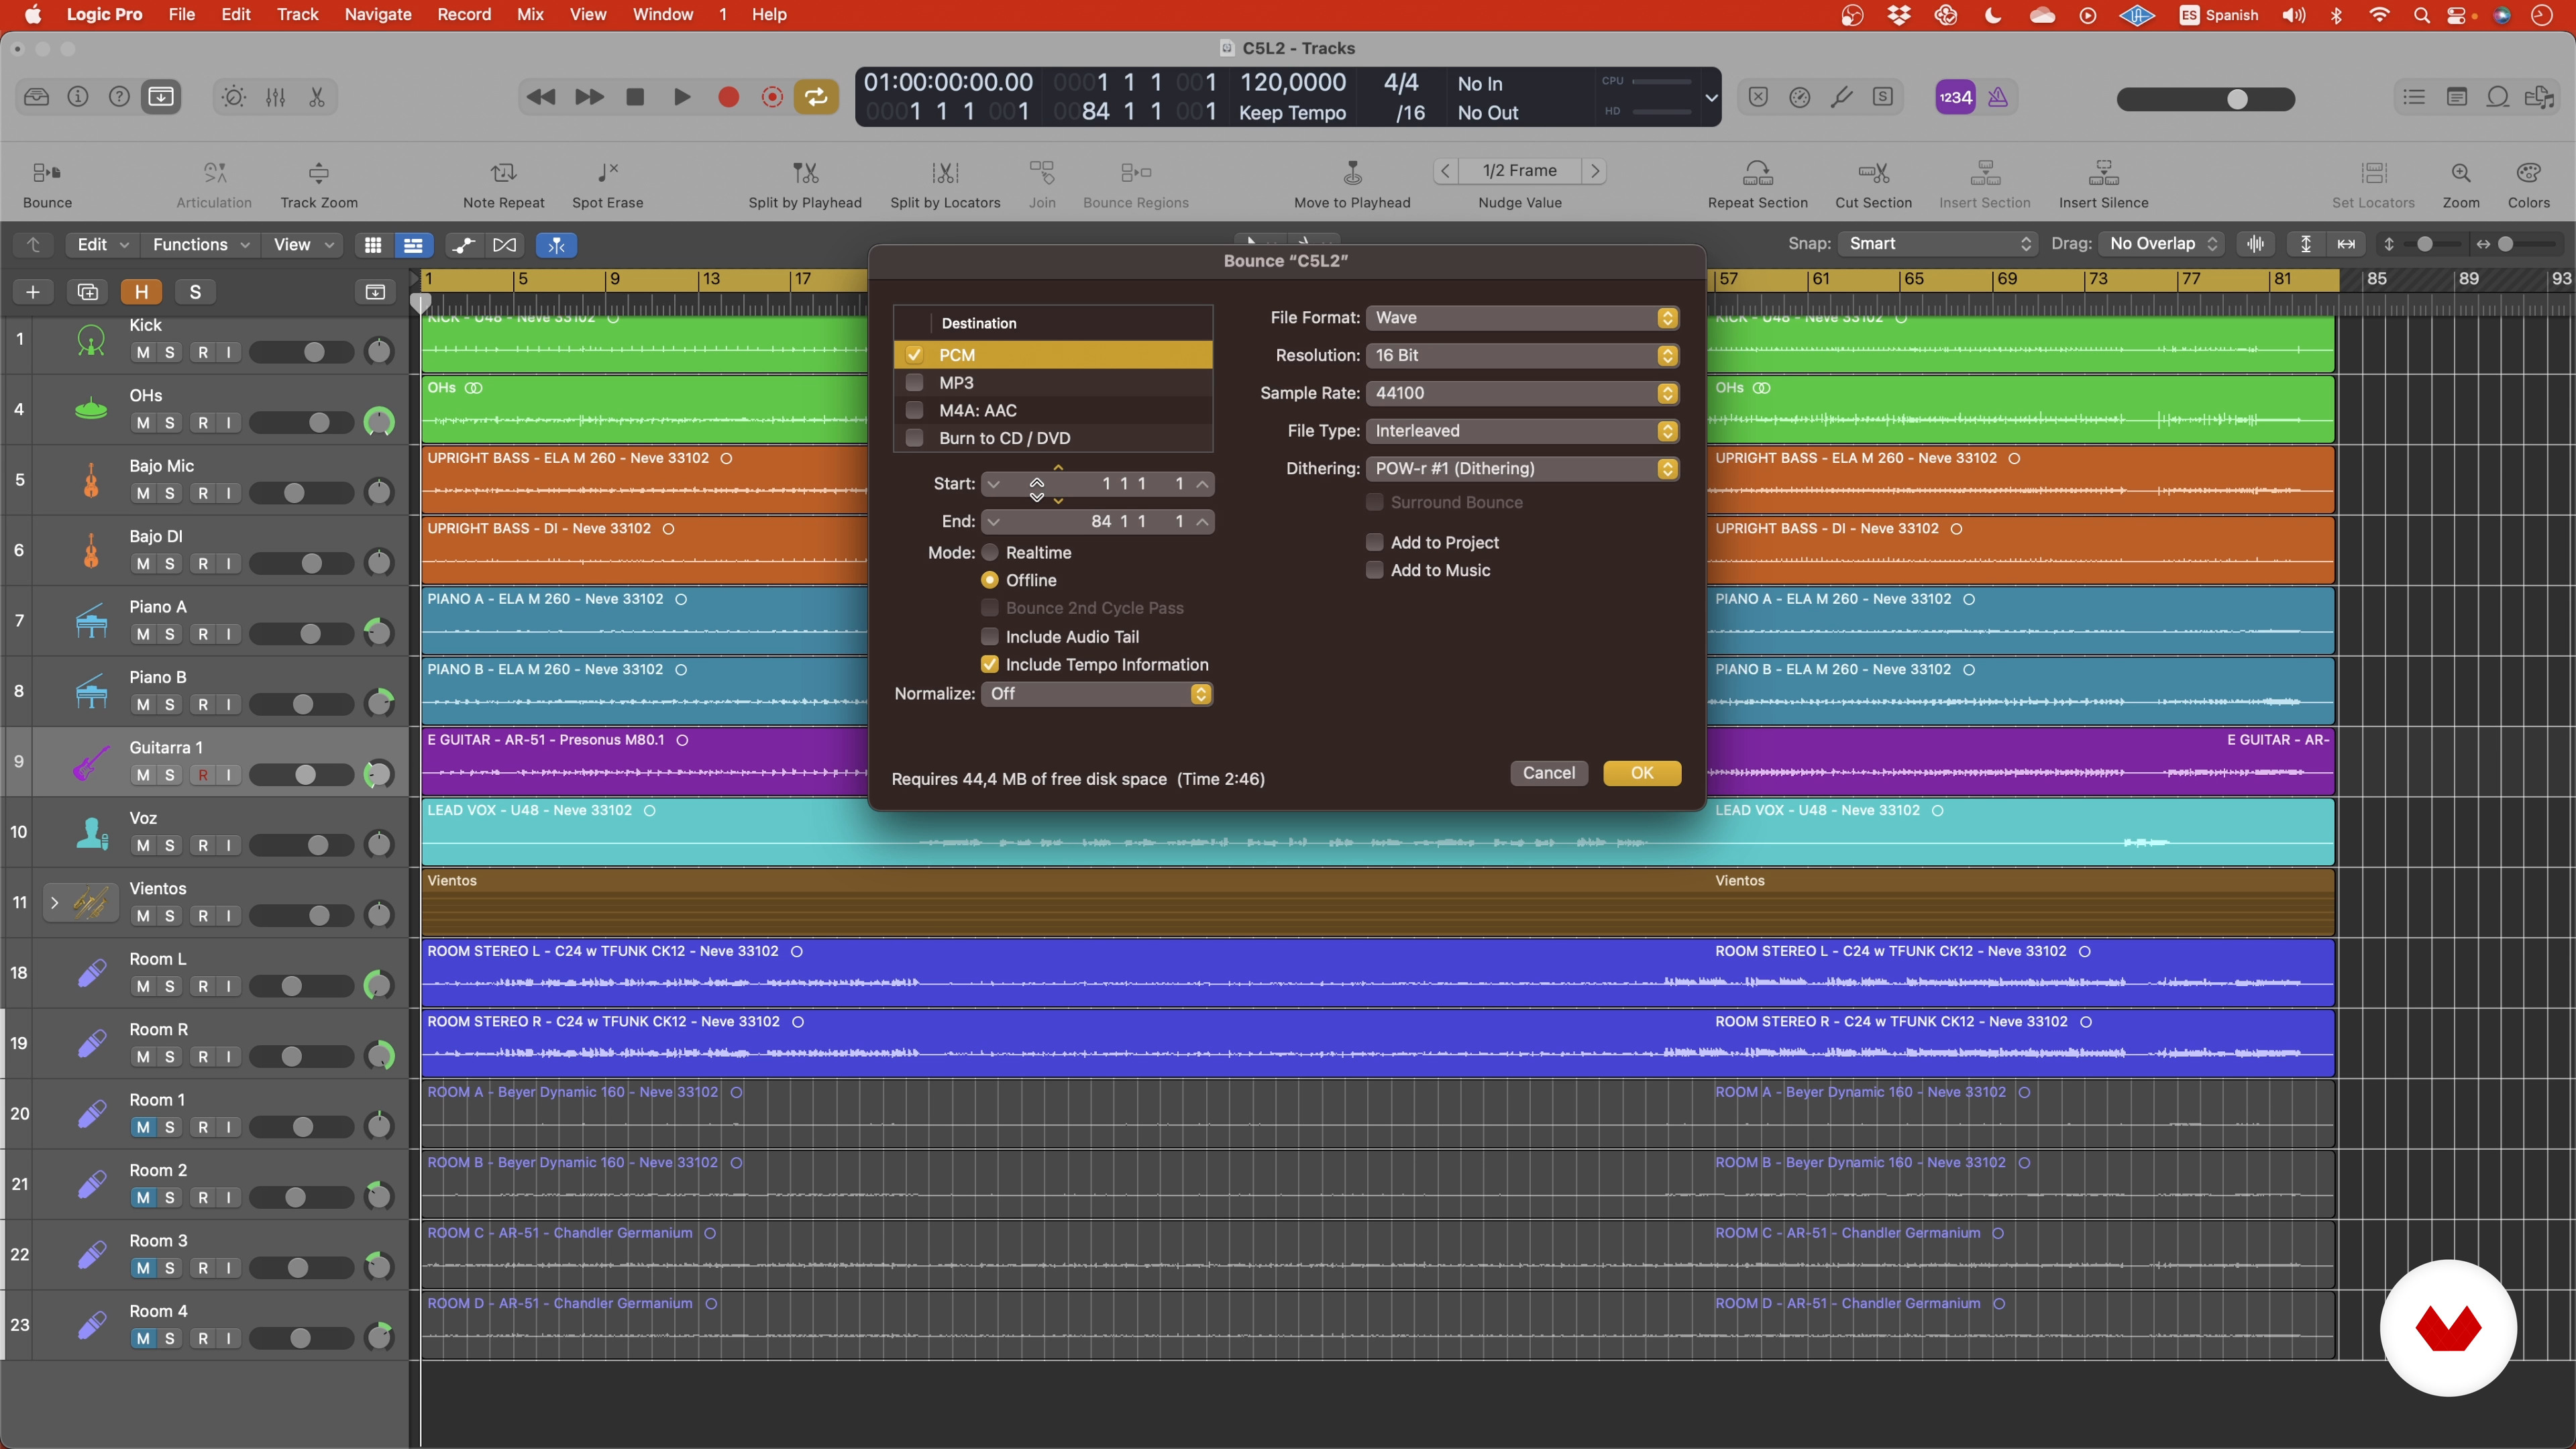
Task: Check the Burn to CD / DVD checkbox
Action: click(914, 438)
